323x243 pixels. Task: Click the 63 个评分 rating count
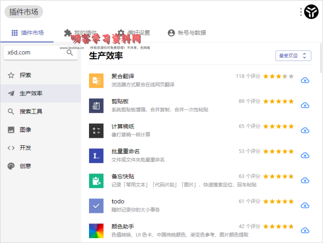(249, 177)
